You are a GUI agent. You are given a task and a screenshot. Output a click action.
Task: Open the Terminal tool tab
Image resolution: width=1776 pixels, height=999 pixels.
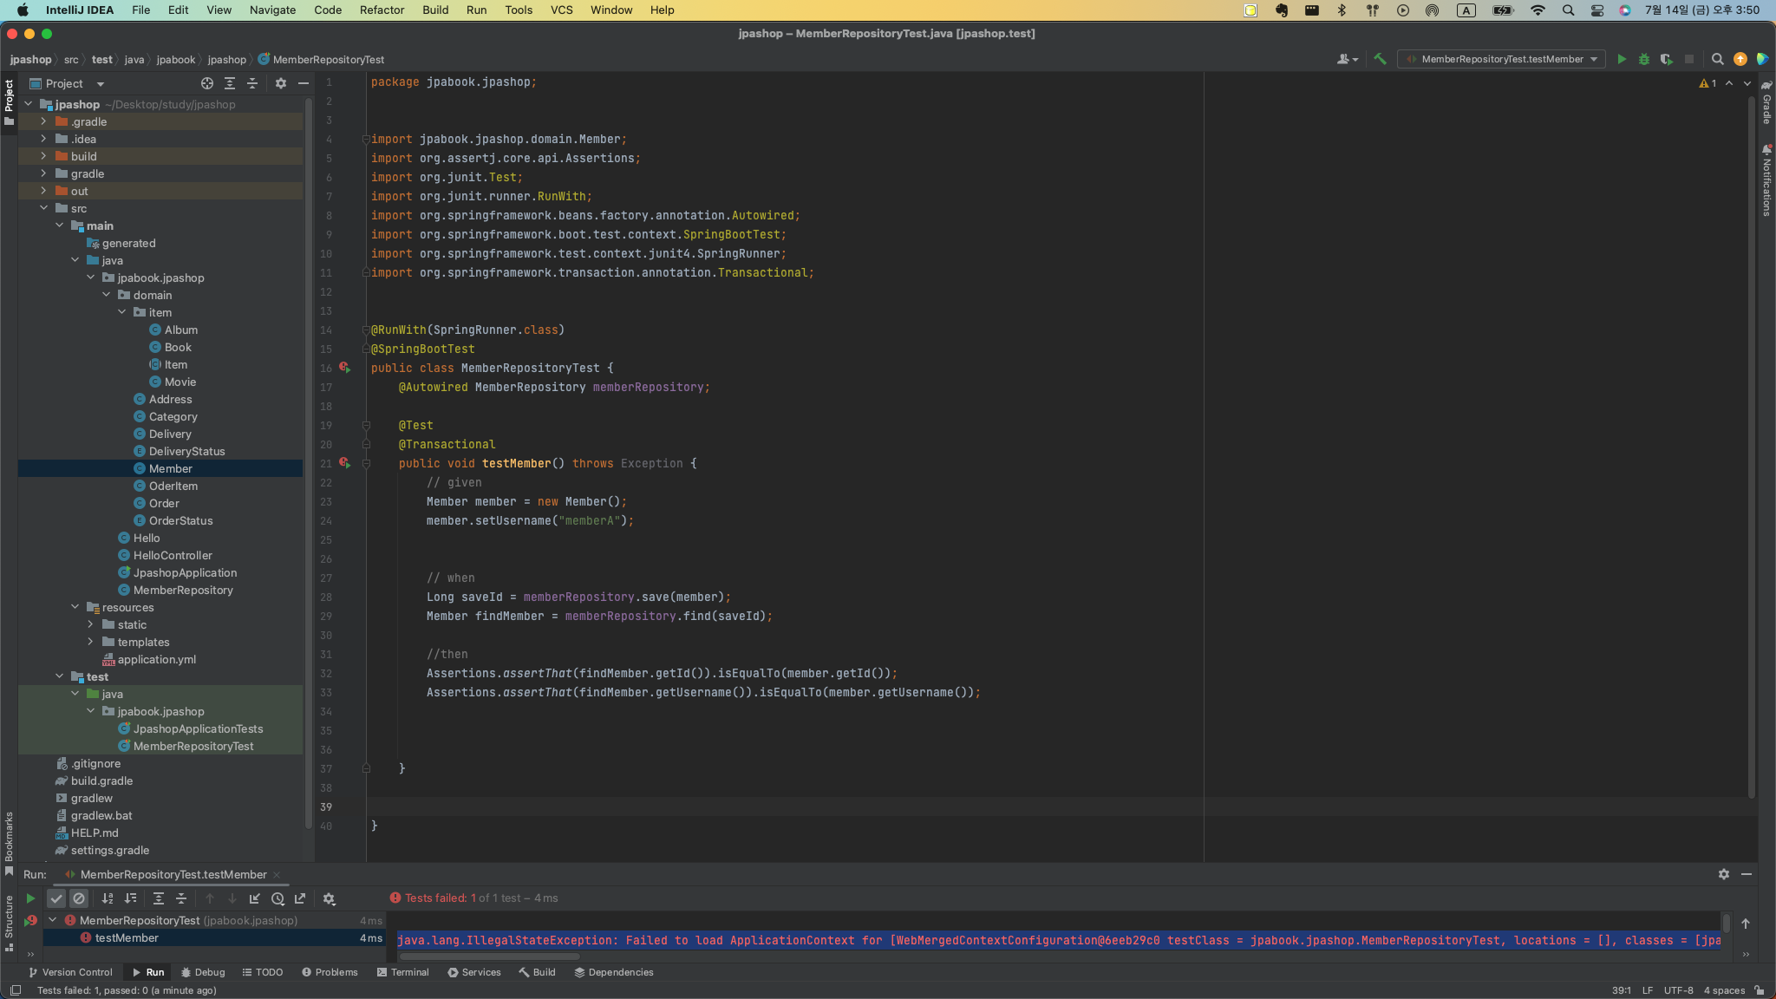[403, 972]
